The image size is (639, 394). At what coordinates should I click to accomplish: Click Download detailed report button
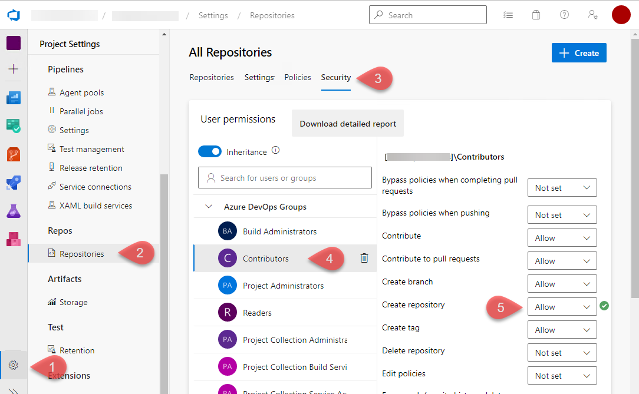pyautogui.click(x=348, y=123)
